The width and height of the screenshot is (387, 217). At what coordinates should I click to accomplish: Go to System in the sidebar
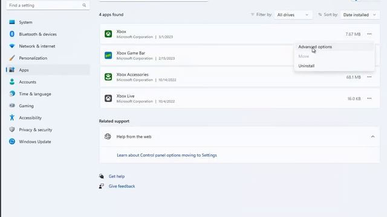click(x=48, y=22)
